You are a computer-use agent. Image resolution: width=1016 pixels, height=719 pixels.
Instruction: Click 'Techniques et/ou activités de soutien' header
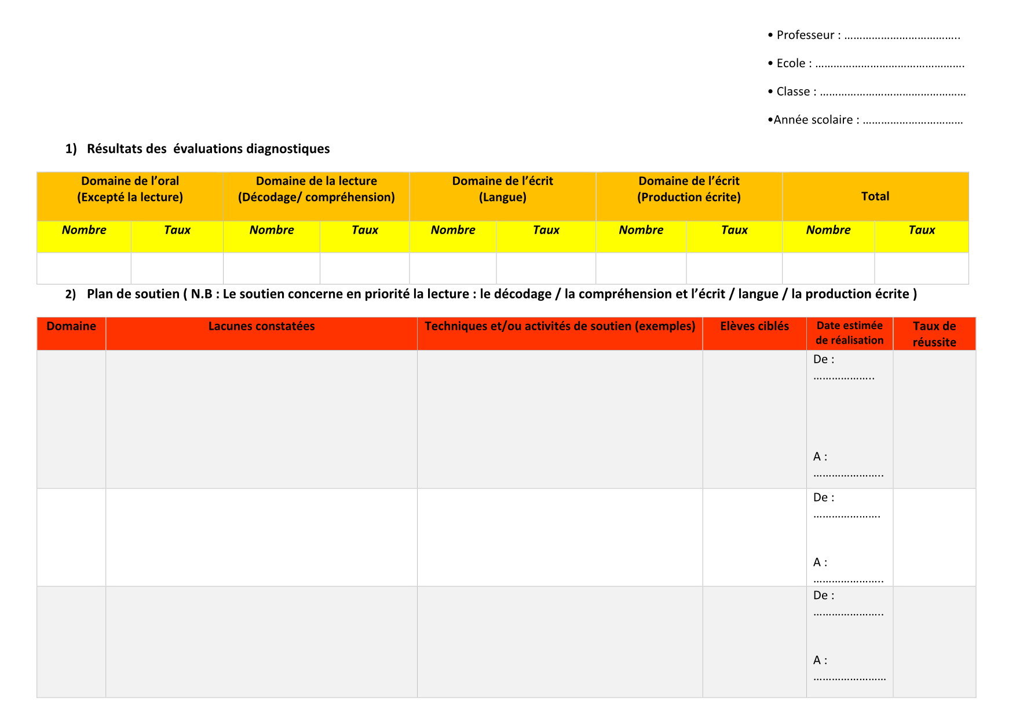tap(560, 334)
